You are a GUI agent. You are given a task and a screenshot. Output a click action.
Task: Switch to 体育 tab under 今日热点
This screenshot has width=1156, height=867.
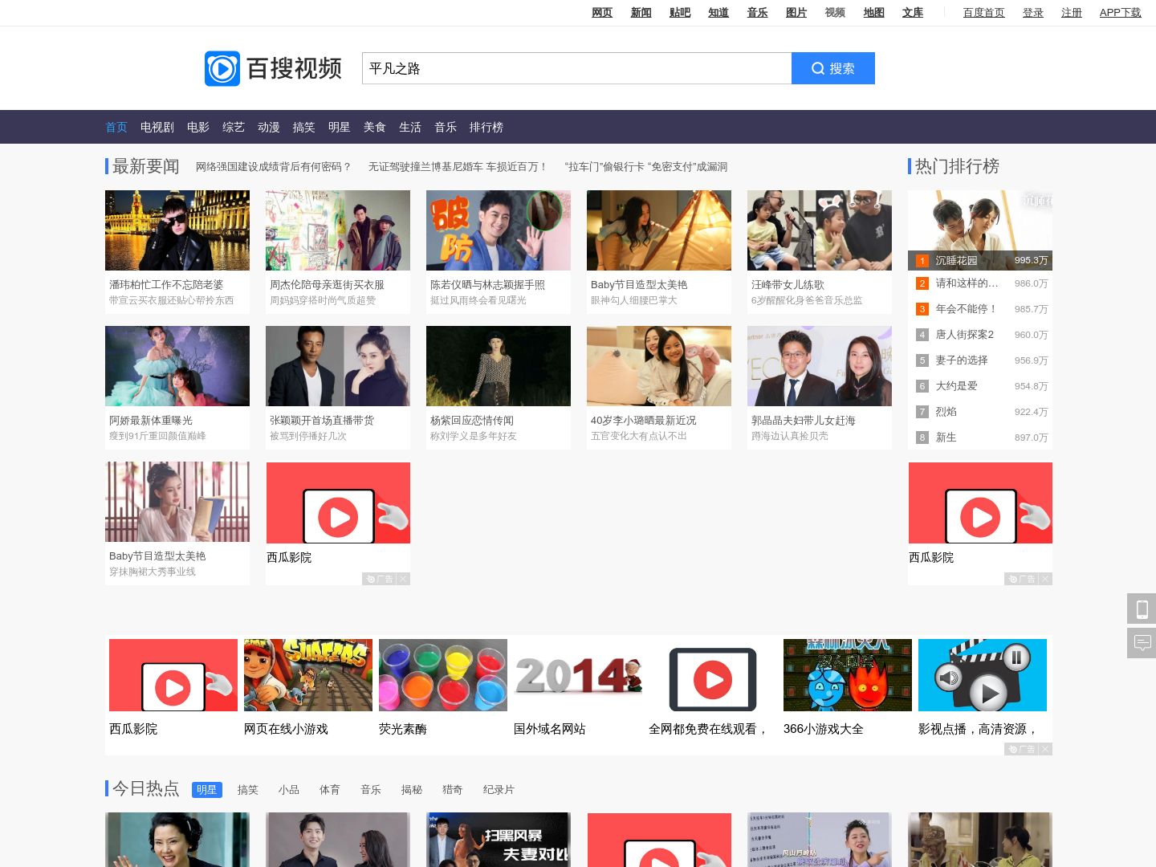330,790
